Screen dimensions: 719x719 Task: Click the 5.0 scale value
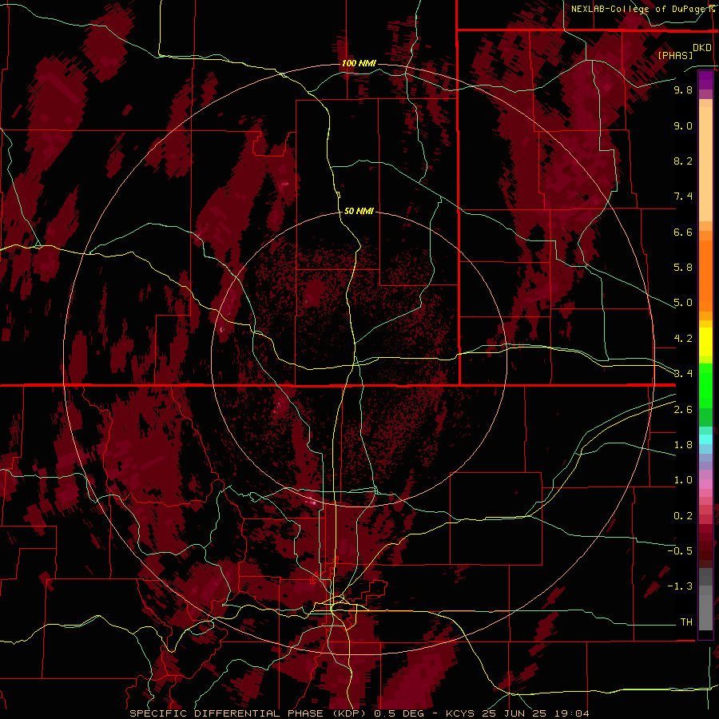(683, 303)
